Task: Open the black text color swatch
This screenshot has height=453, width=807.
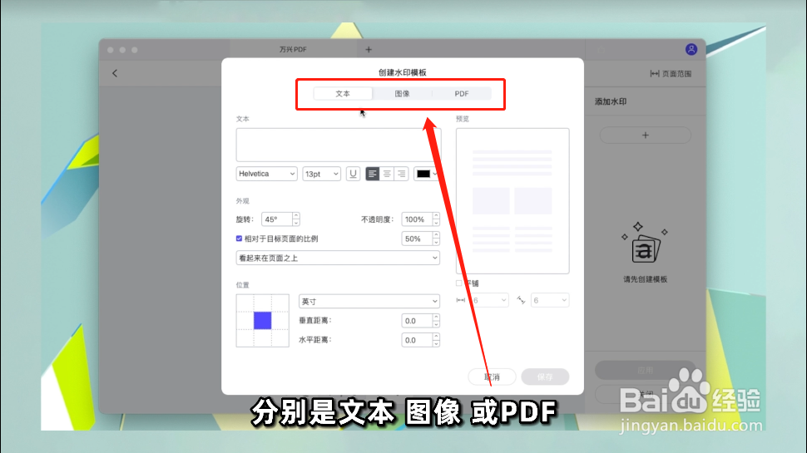Action: (x=423, y=174)
